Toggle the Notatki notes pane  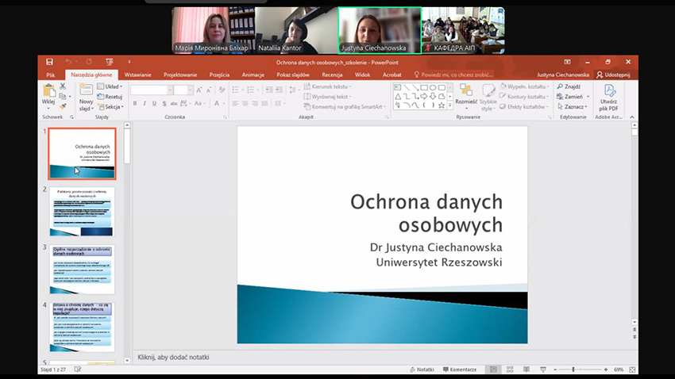(422, 369)
